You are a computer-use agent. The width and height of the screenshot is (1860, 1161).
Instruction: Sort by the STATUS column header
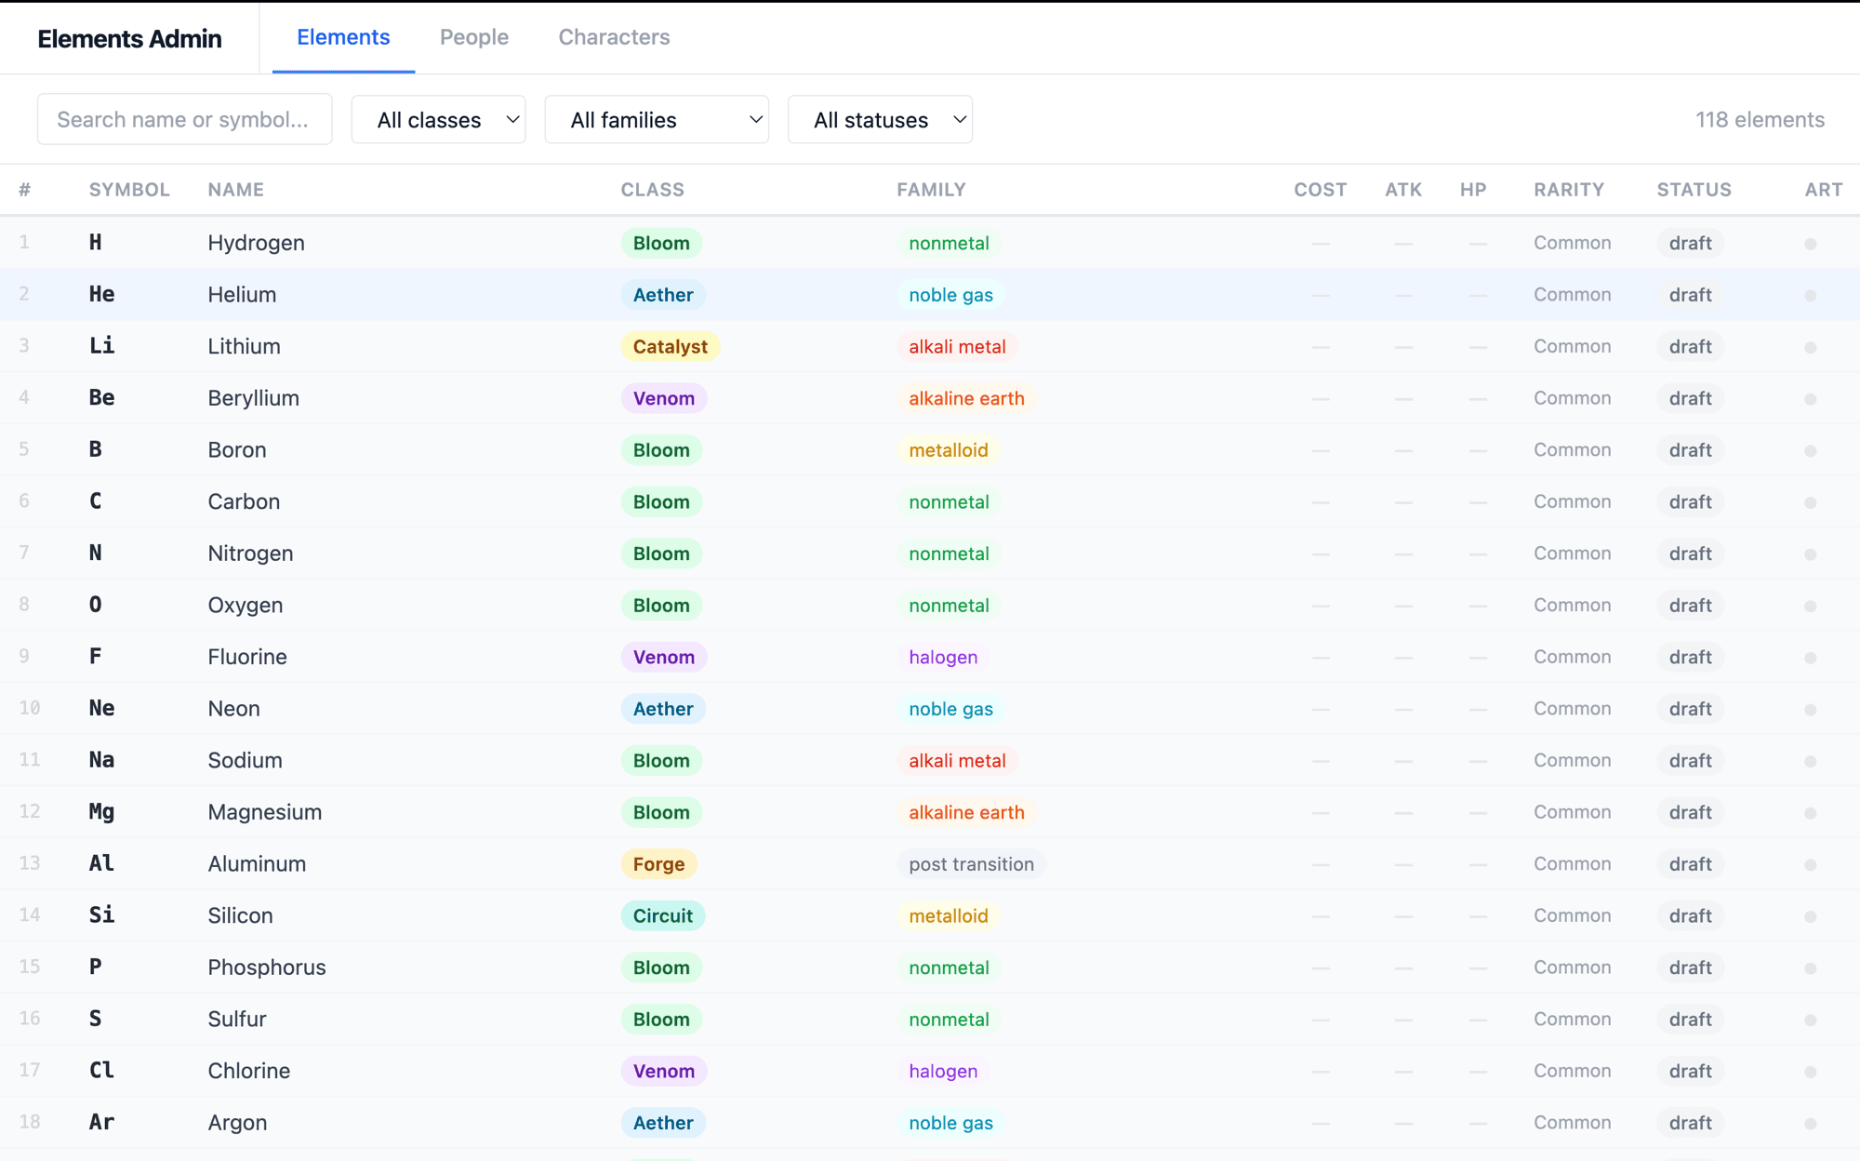click(x=1694, y=190)
